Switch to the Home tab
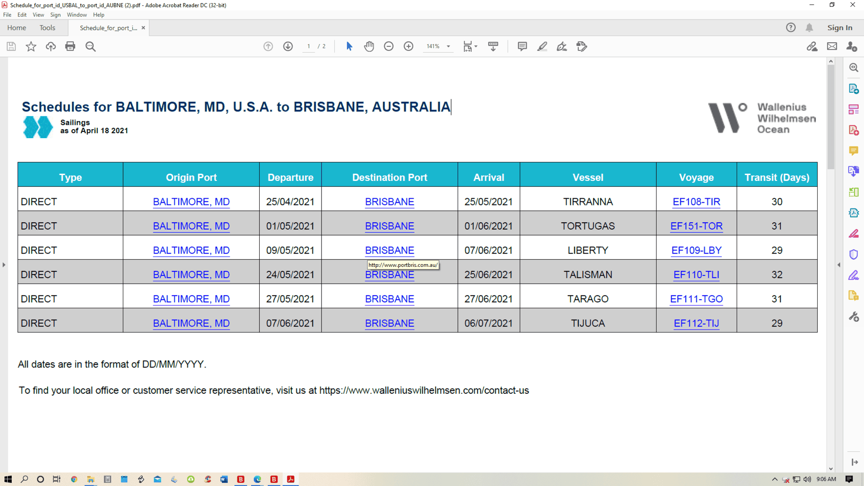This screenshot has width=864, height=486. pyautogui.click(x=16, y=28)
